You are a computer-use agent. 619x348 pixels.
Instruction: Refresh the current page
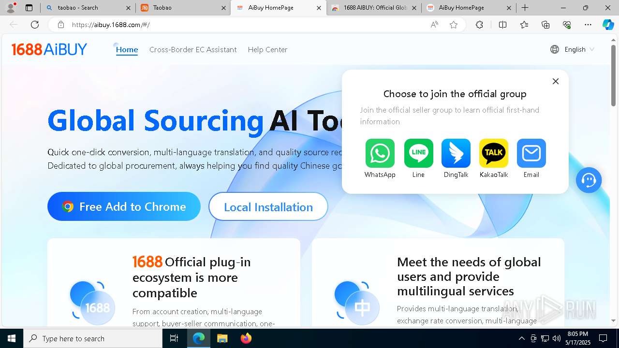35,25
